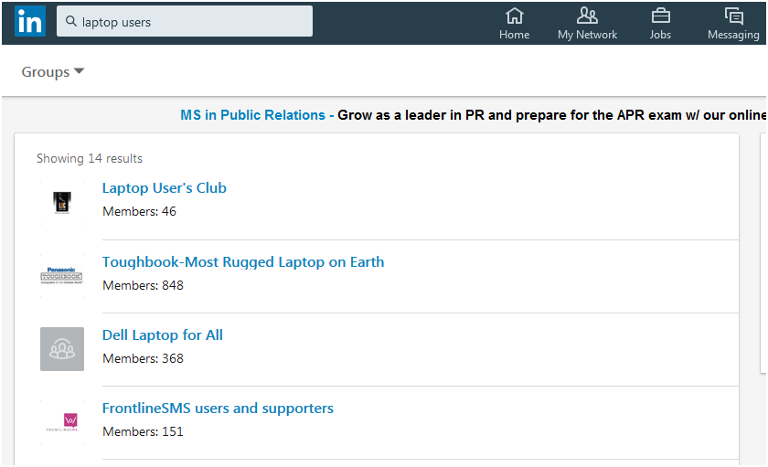This screenshot has height=467, width=768.
Task: Click the search magnifier icon
Action: tap(71, 21)
